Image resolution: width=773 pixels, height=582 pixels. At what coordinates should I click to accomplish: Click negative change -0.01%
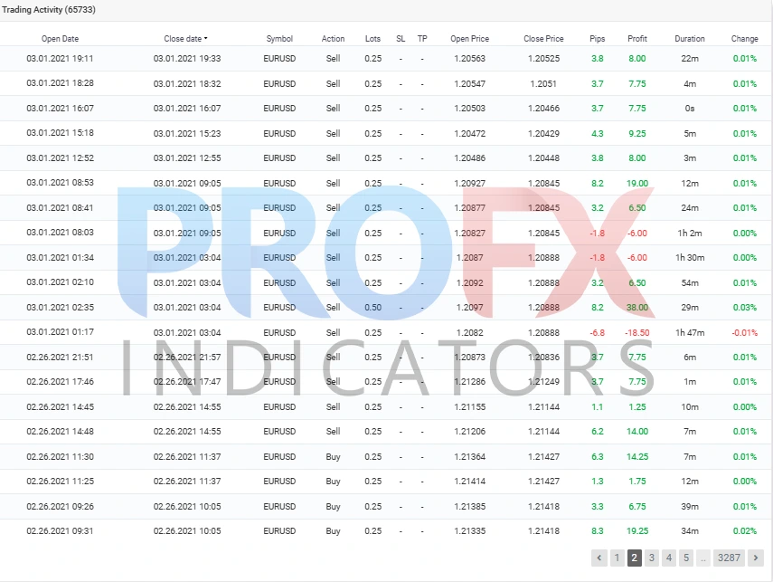(x=744, y=333)
